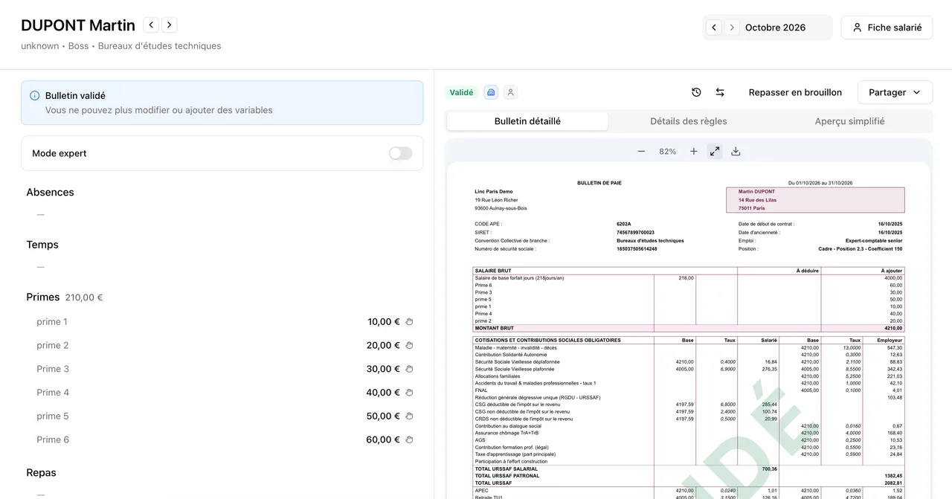Click the Primes section heading
The image size is (952, 499).
43,297
